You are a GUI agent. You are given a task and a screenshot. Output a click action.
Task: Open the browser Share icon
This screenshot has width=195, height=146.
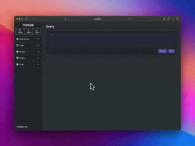(168, 19)
